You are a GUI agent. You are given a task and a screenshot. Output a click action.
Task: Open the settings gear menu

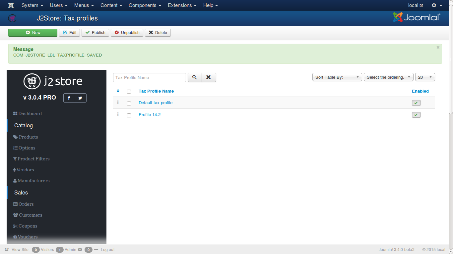tap(436, 5)
